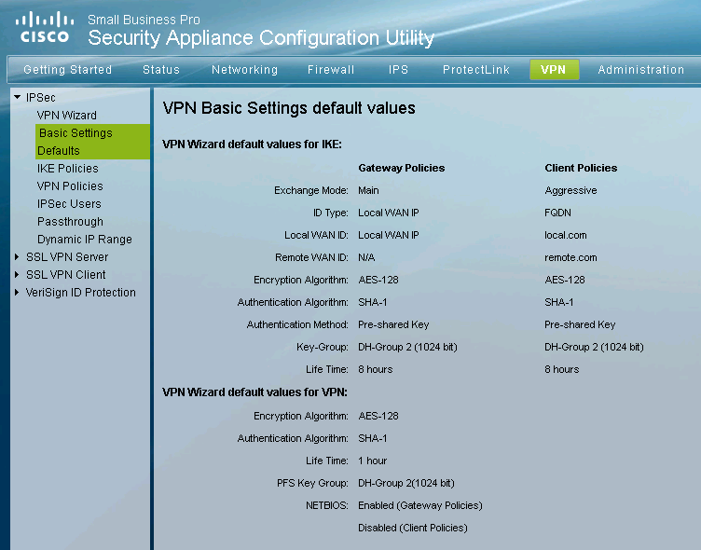This screenshot has height=550, width=701.
Task: Select the IPS tab
Action: pyautogui.click(x=398, y=70)
